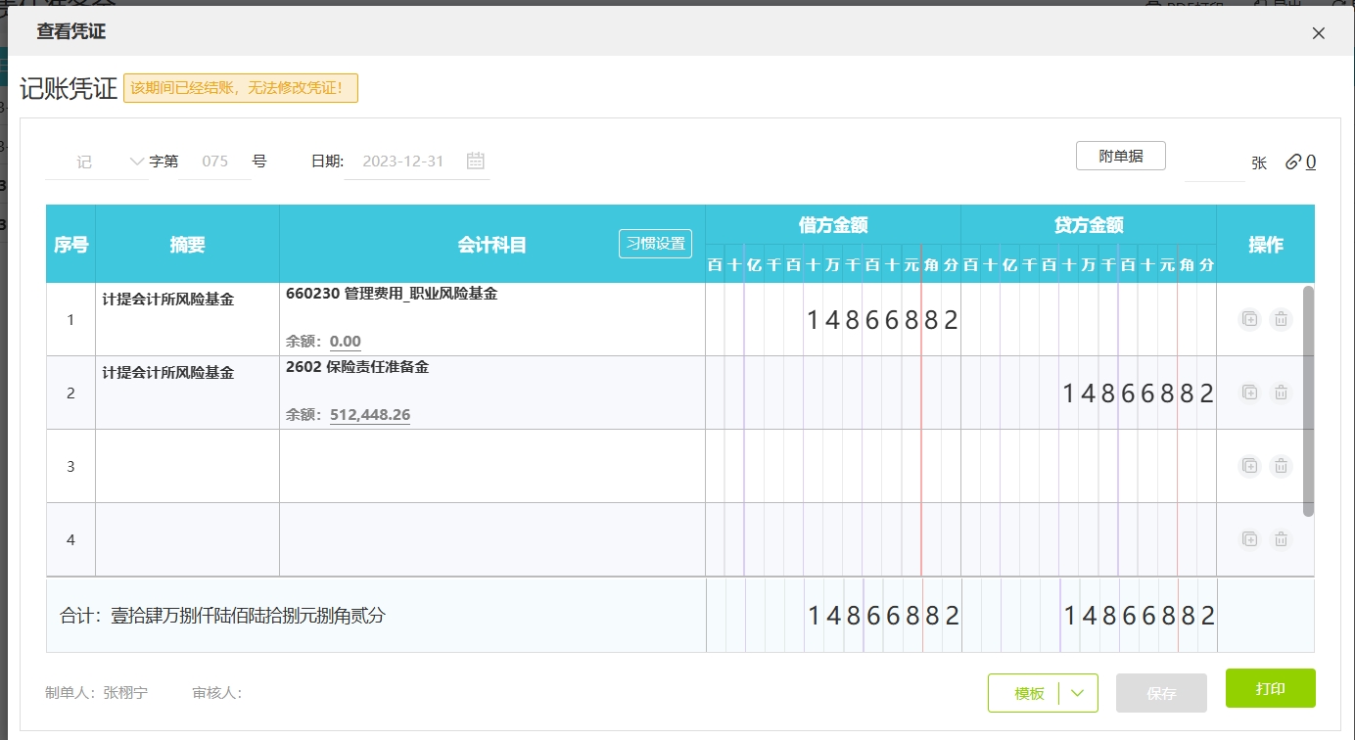Click the green 打印 print button

pyautogui.click(x=1270, y=688)
